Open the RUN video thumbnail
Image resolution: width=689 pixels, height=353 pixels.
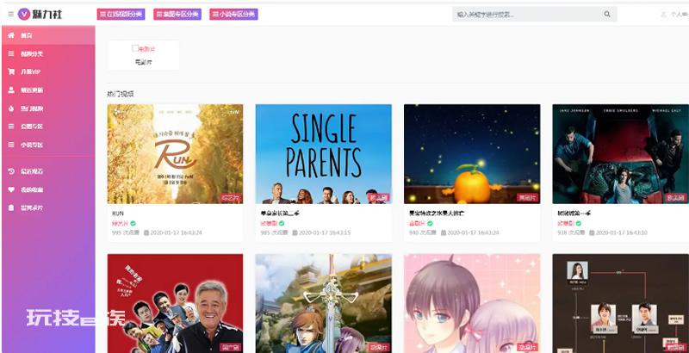tap(175, 154)
